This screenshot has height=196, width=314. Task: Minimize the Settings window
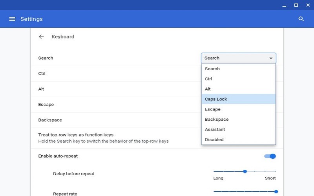(284, 5)
